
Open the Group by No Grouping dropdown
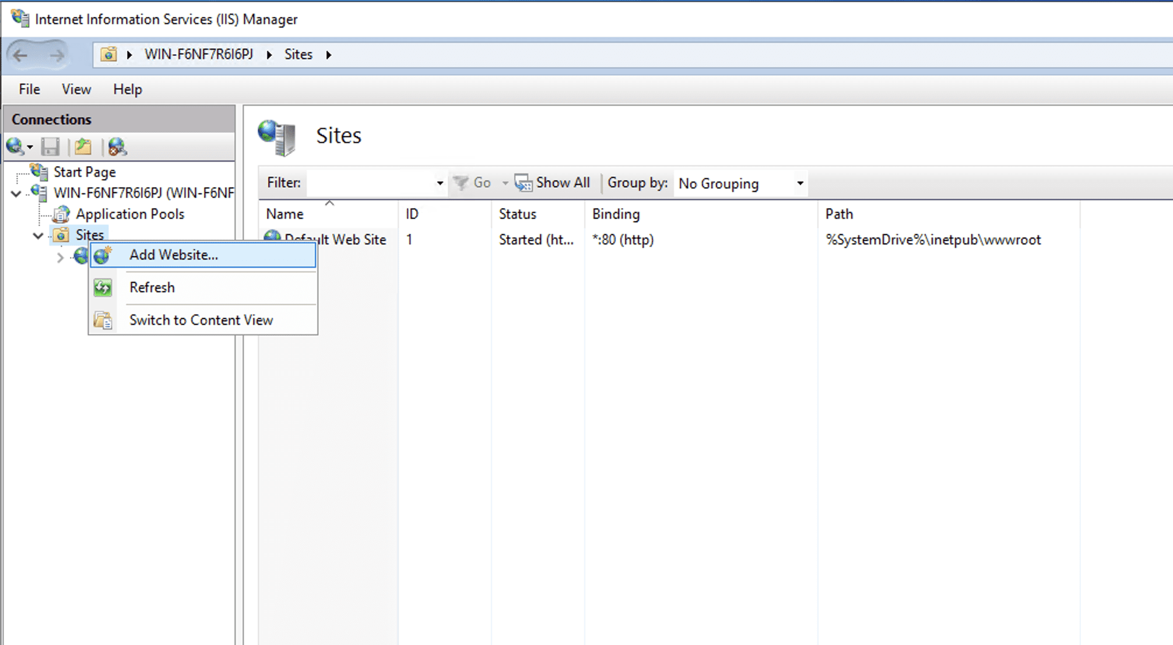point(740,184)
